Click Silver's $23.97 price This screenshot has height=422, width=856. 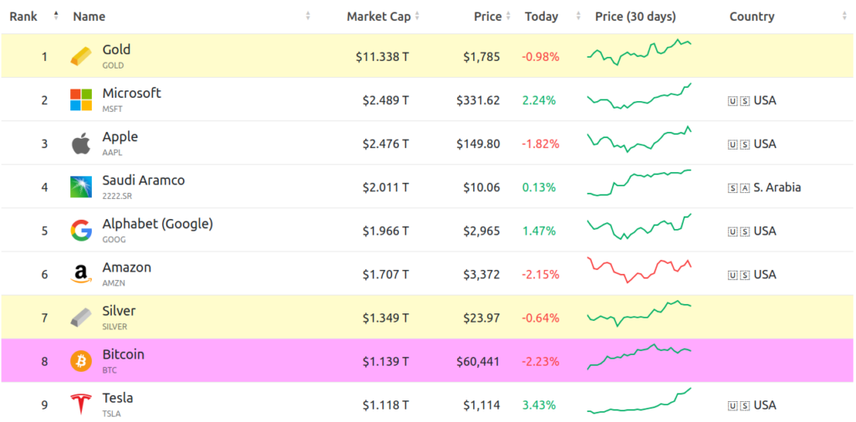click(481, 318)
